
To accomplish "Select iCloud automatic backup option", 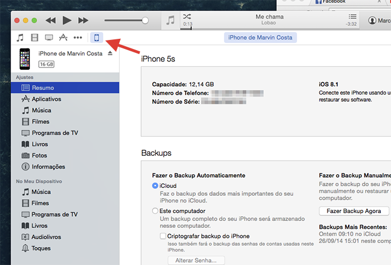I will pyautogui.click(x=155, y=186).
